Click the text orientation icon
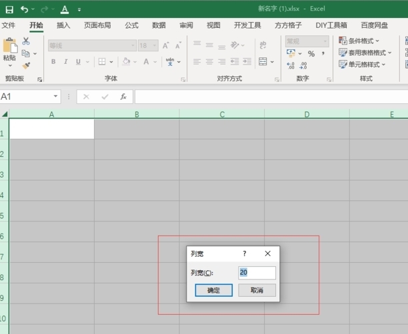Screen dimensions: 408x334 pos(235,45)
